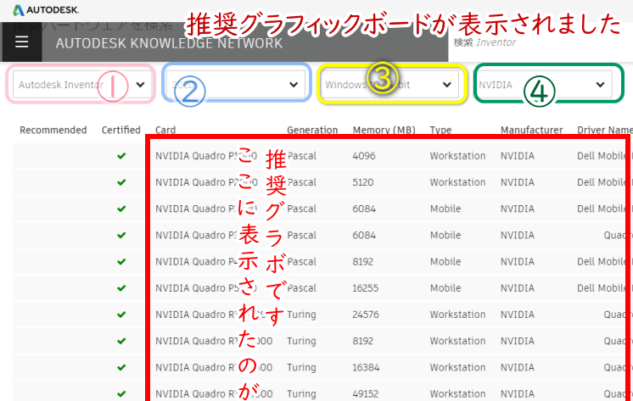Sort by the Certified column header
633x401 pixels.
click(x=121, y=130)
